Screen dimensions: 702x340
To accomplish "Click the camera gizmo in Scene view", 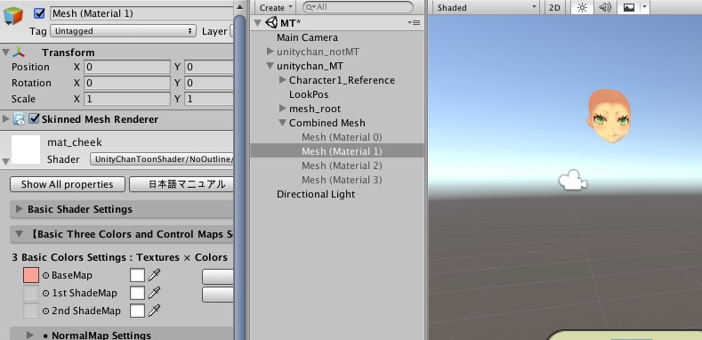I will click(x=573, y=180).
